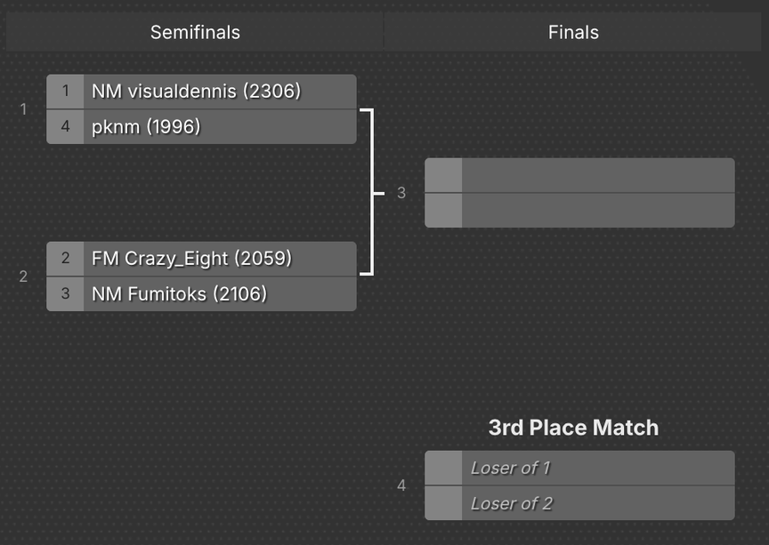Select match number 1 label in semifinals

pyautogui.click(x=23, y=109)
